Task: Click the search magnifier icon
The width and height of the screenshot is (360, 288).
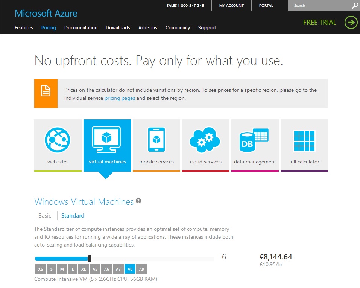Action: 355,6
